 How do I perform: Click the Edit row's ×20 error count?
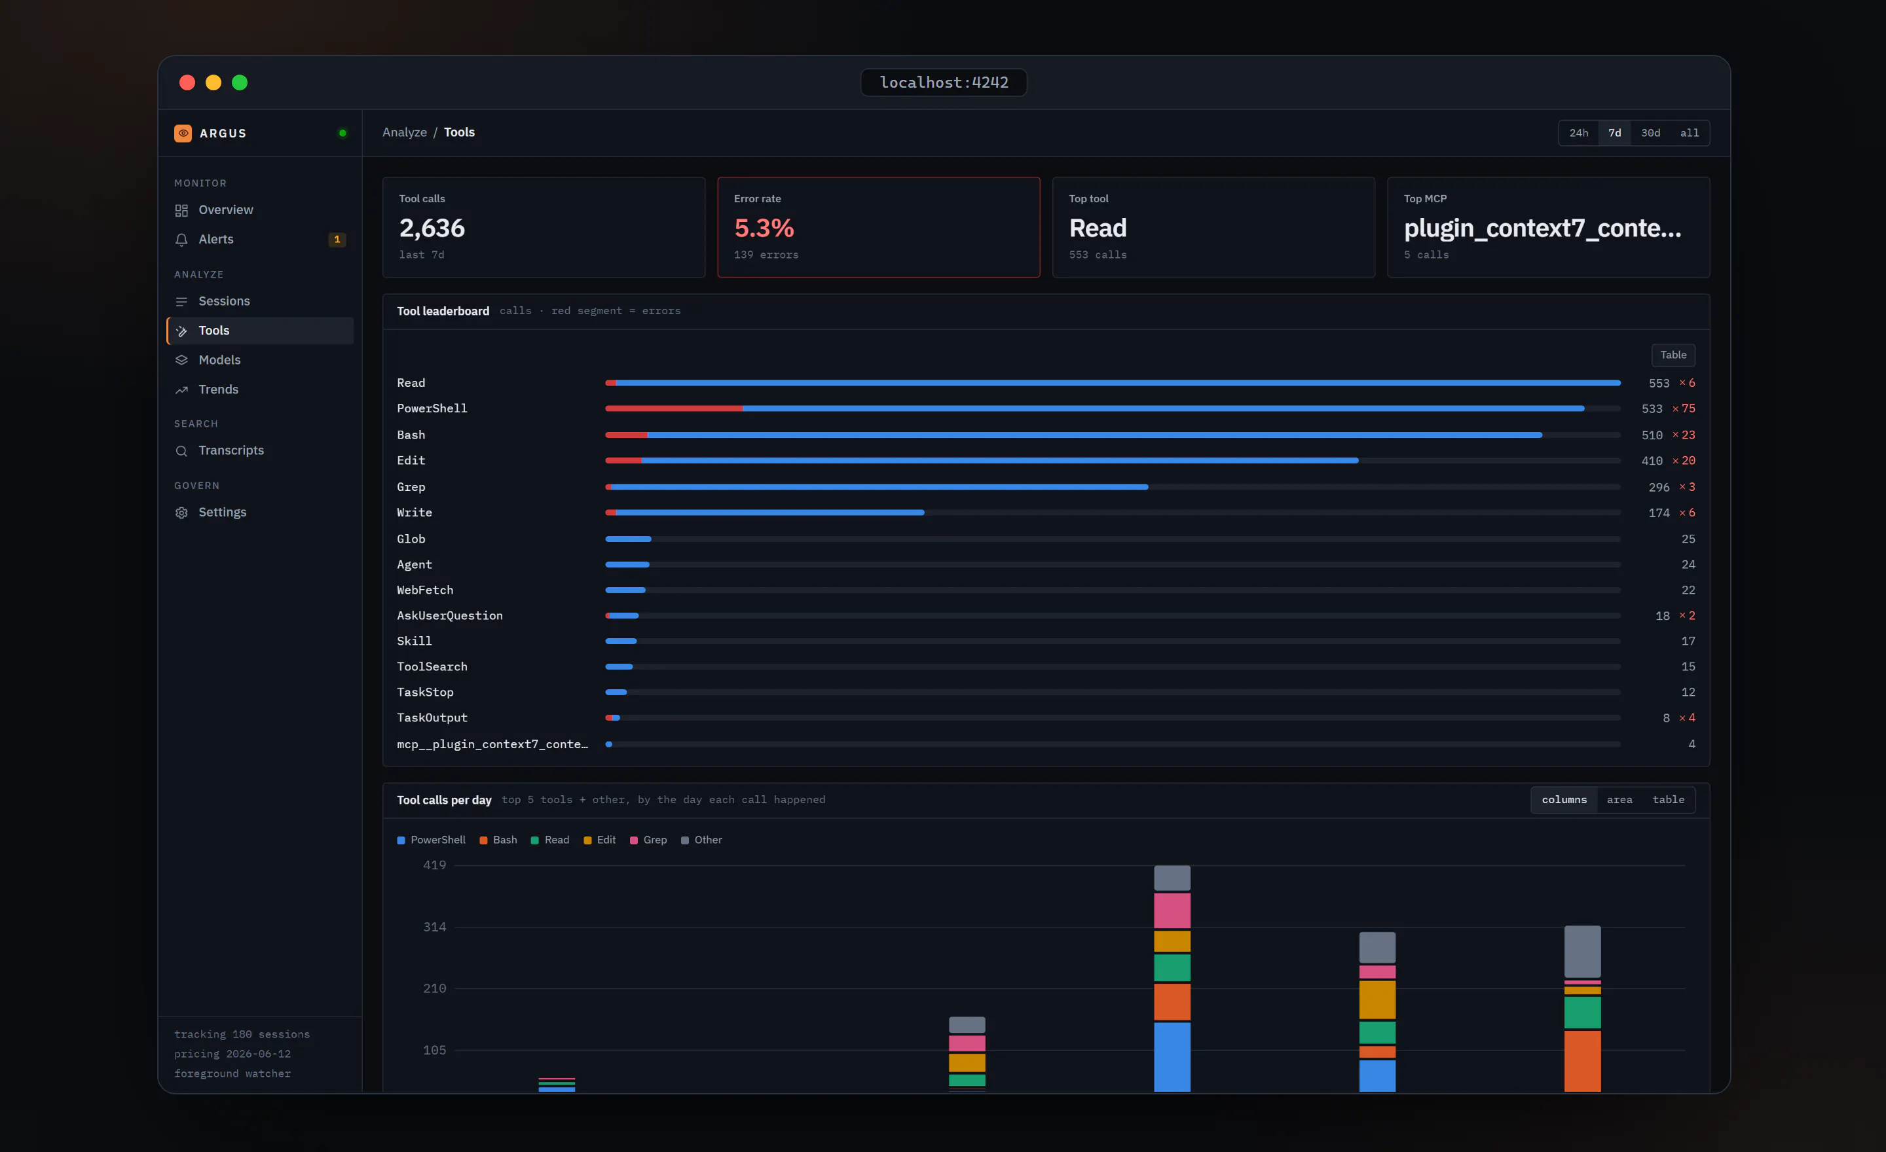(1684, 461)
